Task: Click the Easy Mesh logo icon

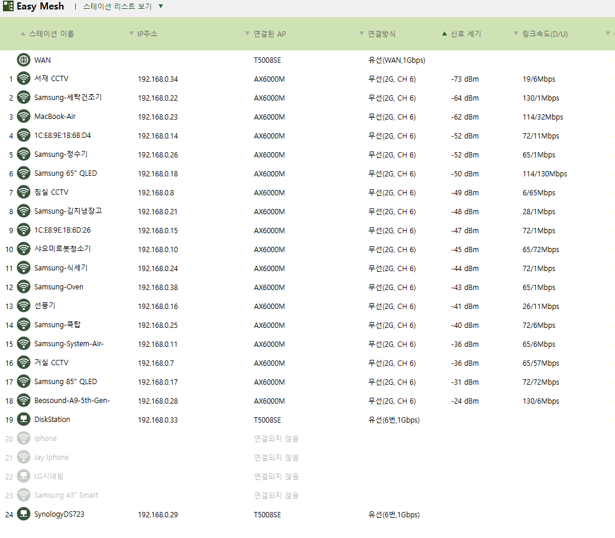Action: [8, 7]
